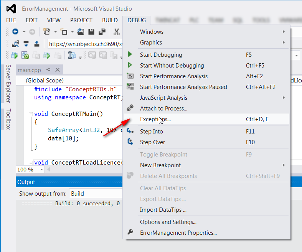The image size is (302, 252).
Task: Select Step Into
Action: click(206, 132)
